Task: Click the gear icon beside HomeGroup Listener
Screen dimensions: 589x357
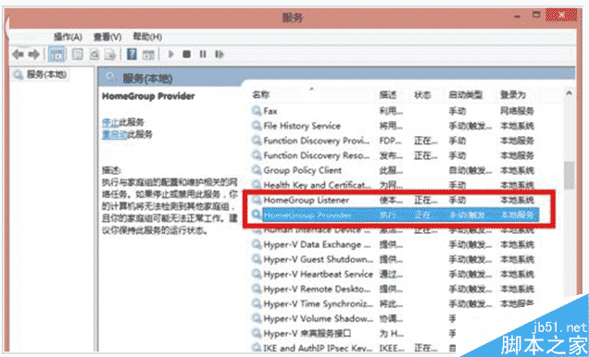Action: tap(257, 200)
